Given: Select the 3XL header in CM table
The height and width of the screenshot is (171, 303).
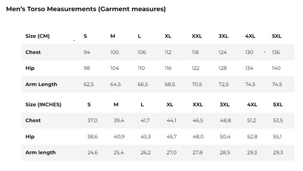Looking at the screenshot, I should [223, 36].
